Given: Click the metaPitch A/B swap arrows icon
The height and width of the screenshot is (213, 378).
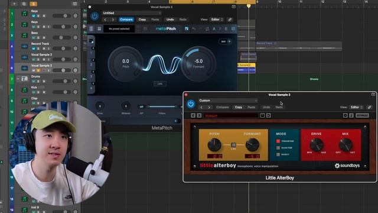Looking at the screenshot, I should click(x=207, y=29).
